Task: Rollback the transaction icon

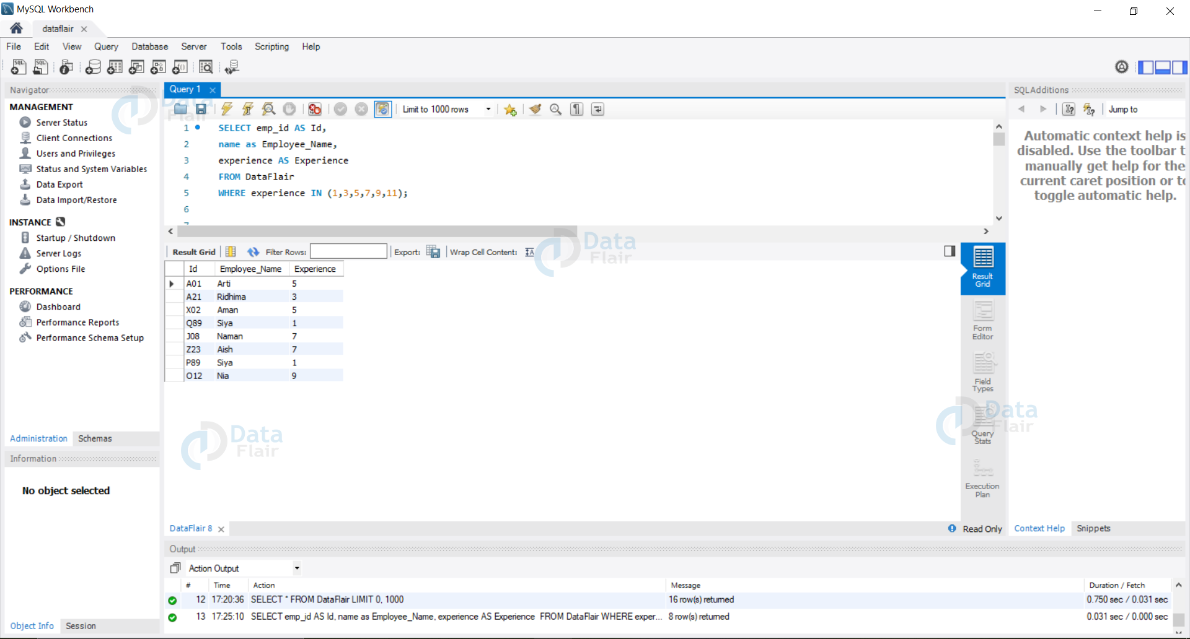Action: pyautogui.click(x=361, y=110)
